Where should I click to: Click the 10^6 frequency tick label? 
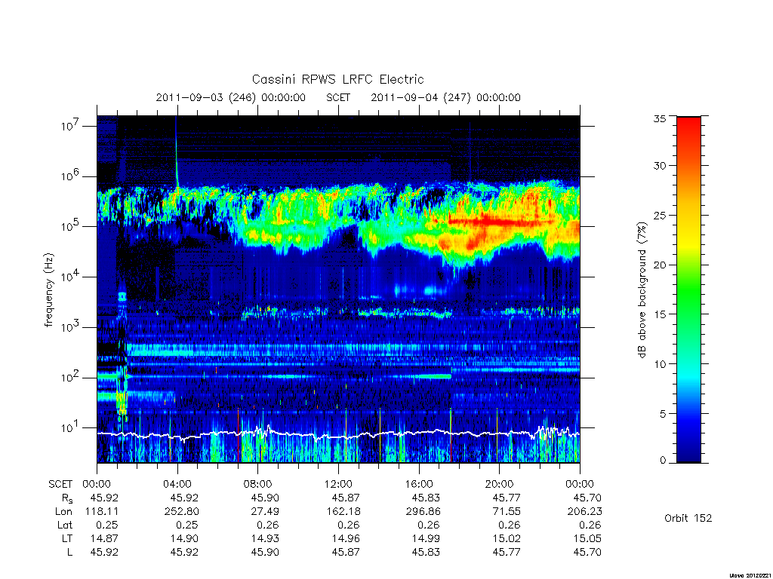pos(71,176)
